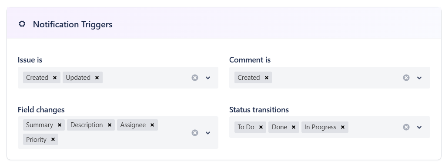
Task: Remove the Created tag from Issue is
Action: [55, 78]
